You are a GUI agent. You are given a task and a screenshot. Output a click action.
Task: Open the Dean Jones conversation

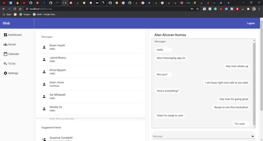point(91,84)
